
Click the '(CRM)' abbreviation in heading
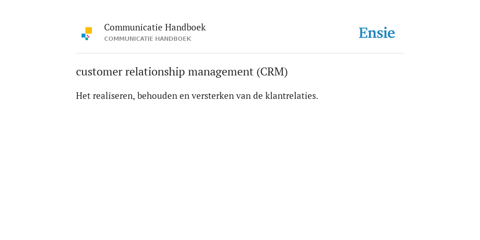point(272,72)
